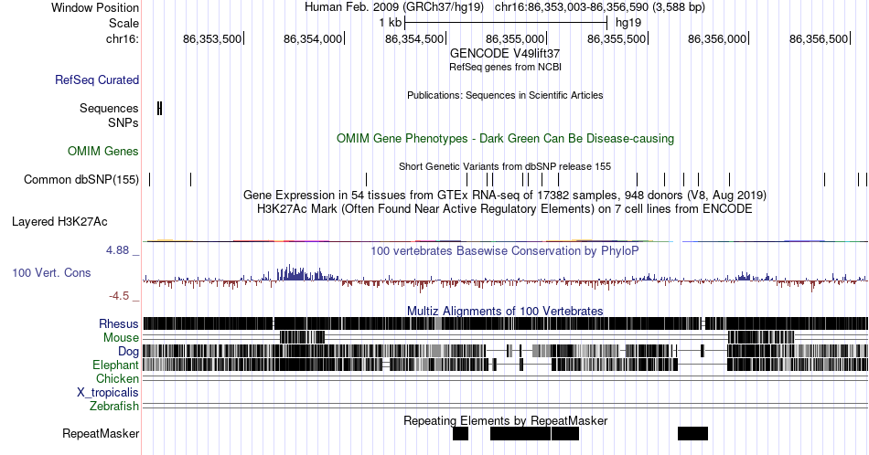Screen dimensions: 869x455
Task: Click the Sequences track label
Action: click(x=109, y=108)
